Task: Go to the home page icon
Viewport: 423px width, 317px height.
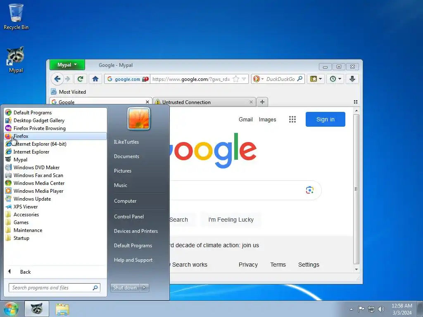Action: point(95,79)
